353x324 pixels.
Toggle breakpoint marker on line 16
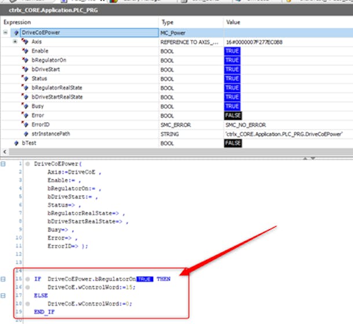coord(28,288)
